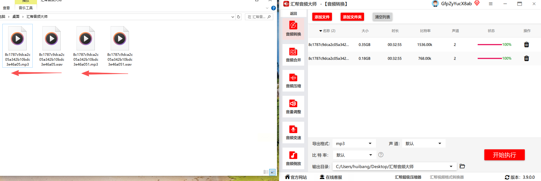Open output folder via folder icon
Screen dimensions: 541x181
pyautogui.click(x=462, y=166)
